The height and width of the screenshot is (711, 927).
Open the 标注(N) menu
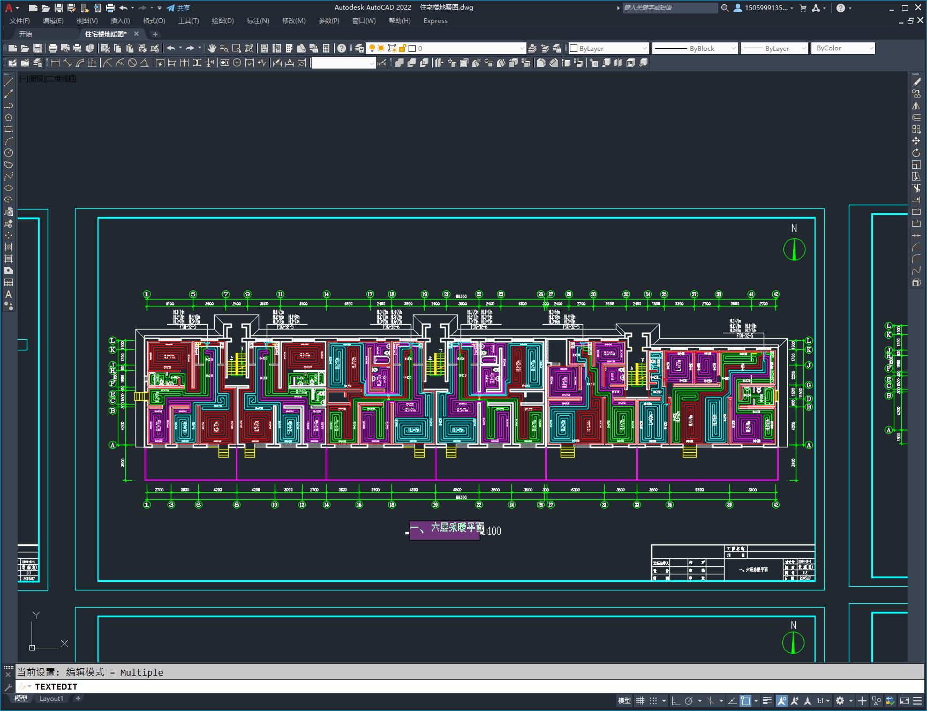click(x=258, y=21)
